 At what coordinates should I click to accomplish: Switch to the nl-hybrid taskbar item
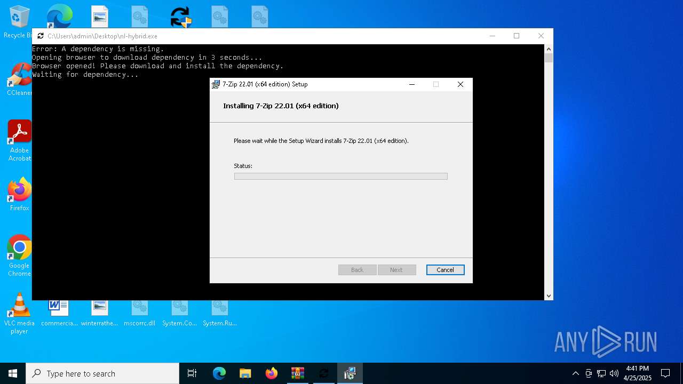coord(324,373)
